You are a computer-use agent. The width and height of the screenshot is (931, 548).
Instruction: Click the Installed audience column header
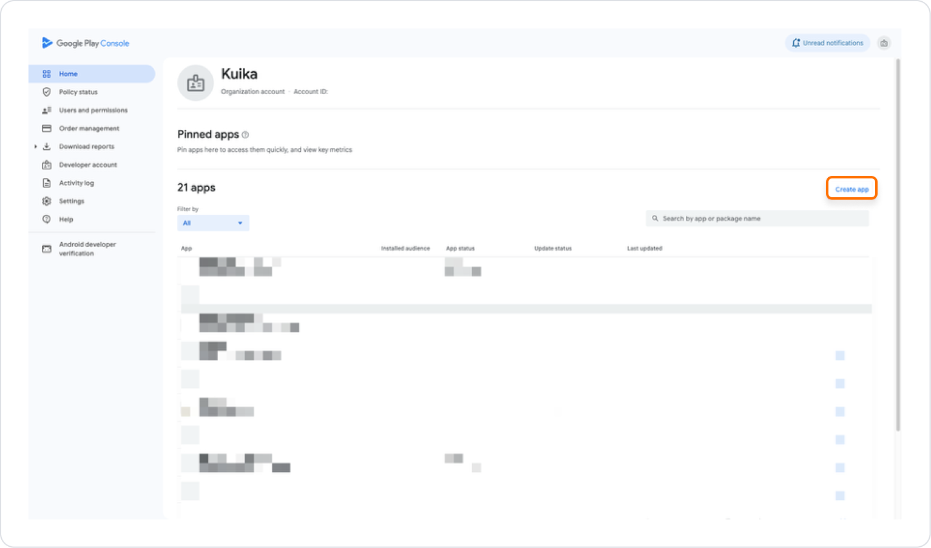click(405, 248)
